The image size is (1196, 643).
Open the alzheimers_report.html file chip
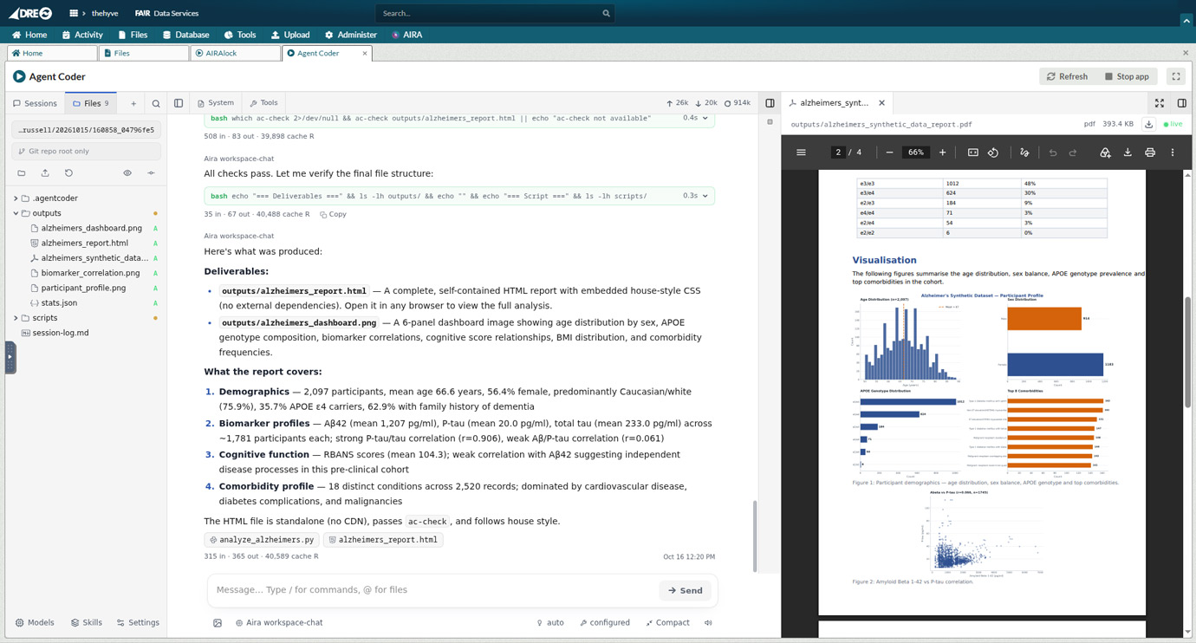tap(383, 539)
